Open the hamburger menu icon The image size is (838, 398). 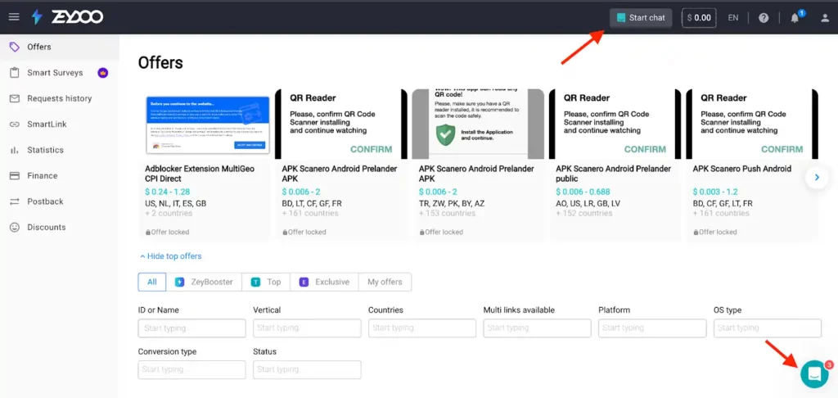15,17
